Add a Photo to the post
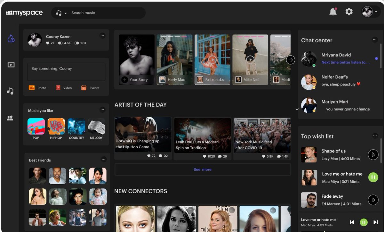The height and width of the screenshot is (232, 384). (x=37, y=88)
